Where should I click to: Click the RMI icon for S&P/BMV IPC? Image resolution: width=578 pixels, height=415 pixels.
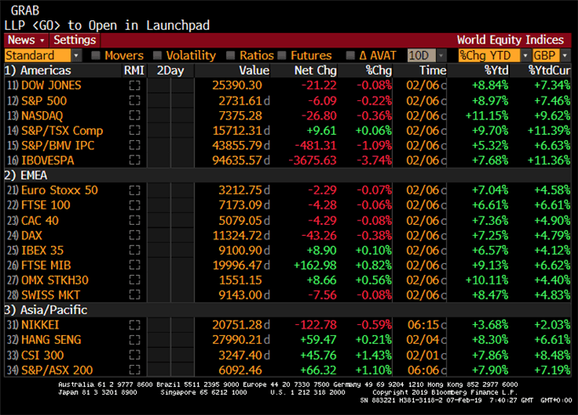tap(134, 145)
